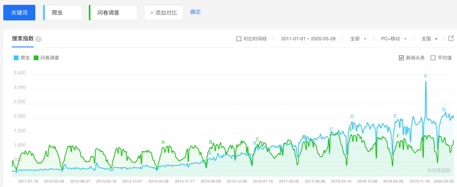Screen dimensions: 457x187
Task: Click the export/share icon at top right
Action: pyautogui.click(x=451, y=38)
